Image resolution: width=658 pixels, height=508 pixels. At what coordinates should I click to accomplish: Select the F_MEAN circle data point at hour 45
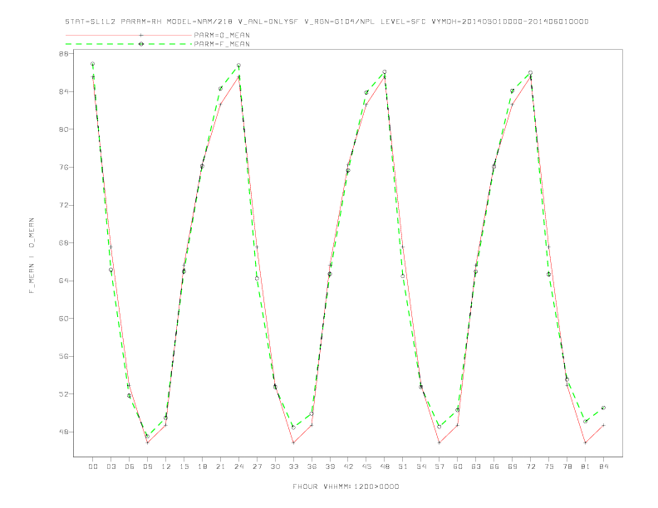click(366, 92)
